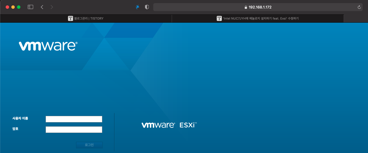Click the 암호 label
The image size is (368, 153).
(15, 129)
